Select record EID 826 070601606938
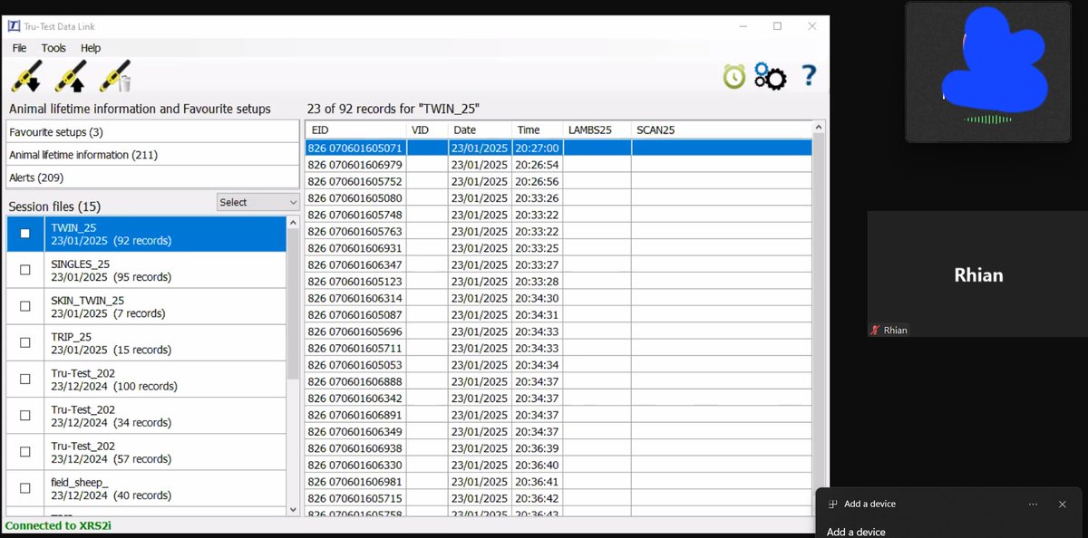 (559, 448)
